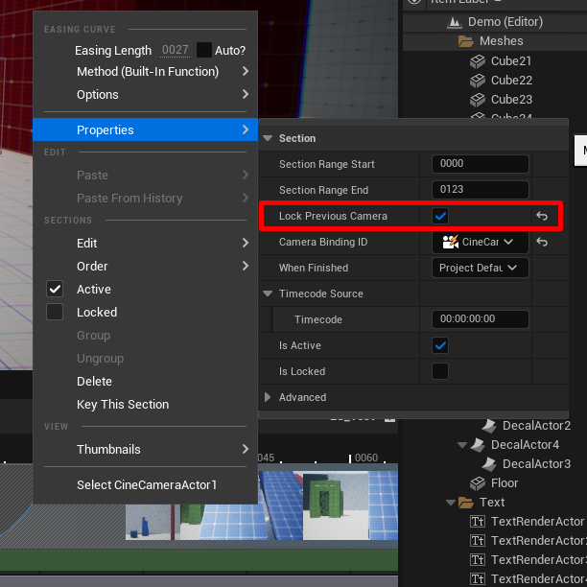This screenshot has height=587, width=587.
Task: Click the Text folder icon
Action: tap(466, 503)
